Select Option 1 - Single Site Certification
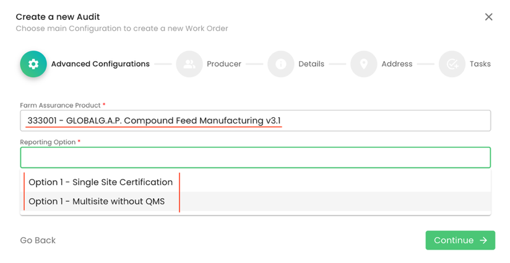 [101, 182]
